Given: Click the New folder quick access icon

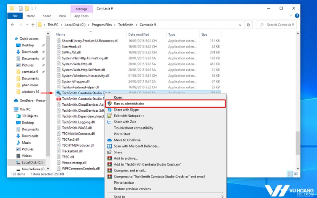Looking at the screenshot, I should click(27, 8).
